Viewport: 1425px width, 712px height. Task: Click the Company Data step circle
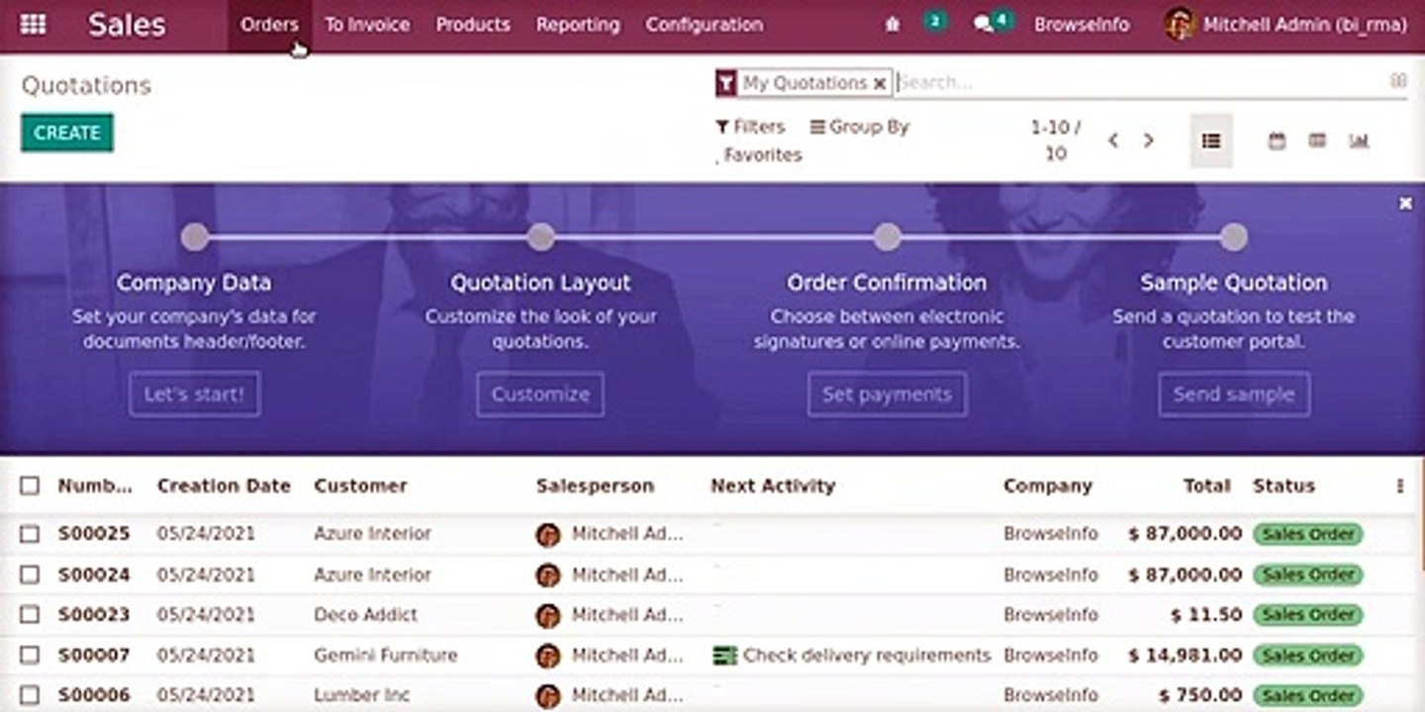195,236
